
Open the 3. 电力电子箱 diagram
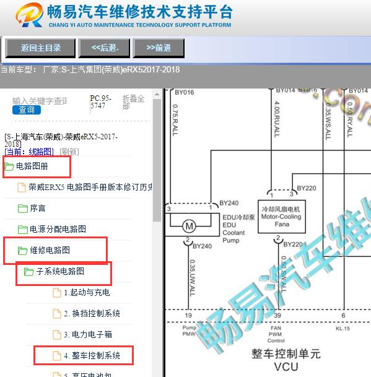coord(88,335)
